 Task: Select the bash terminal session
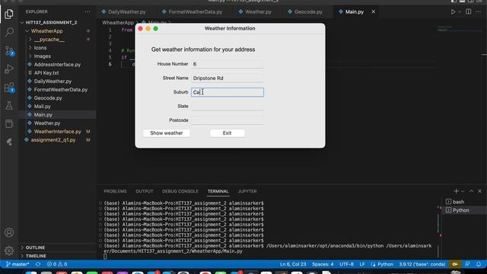click(x=458, y=202)
